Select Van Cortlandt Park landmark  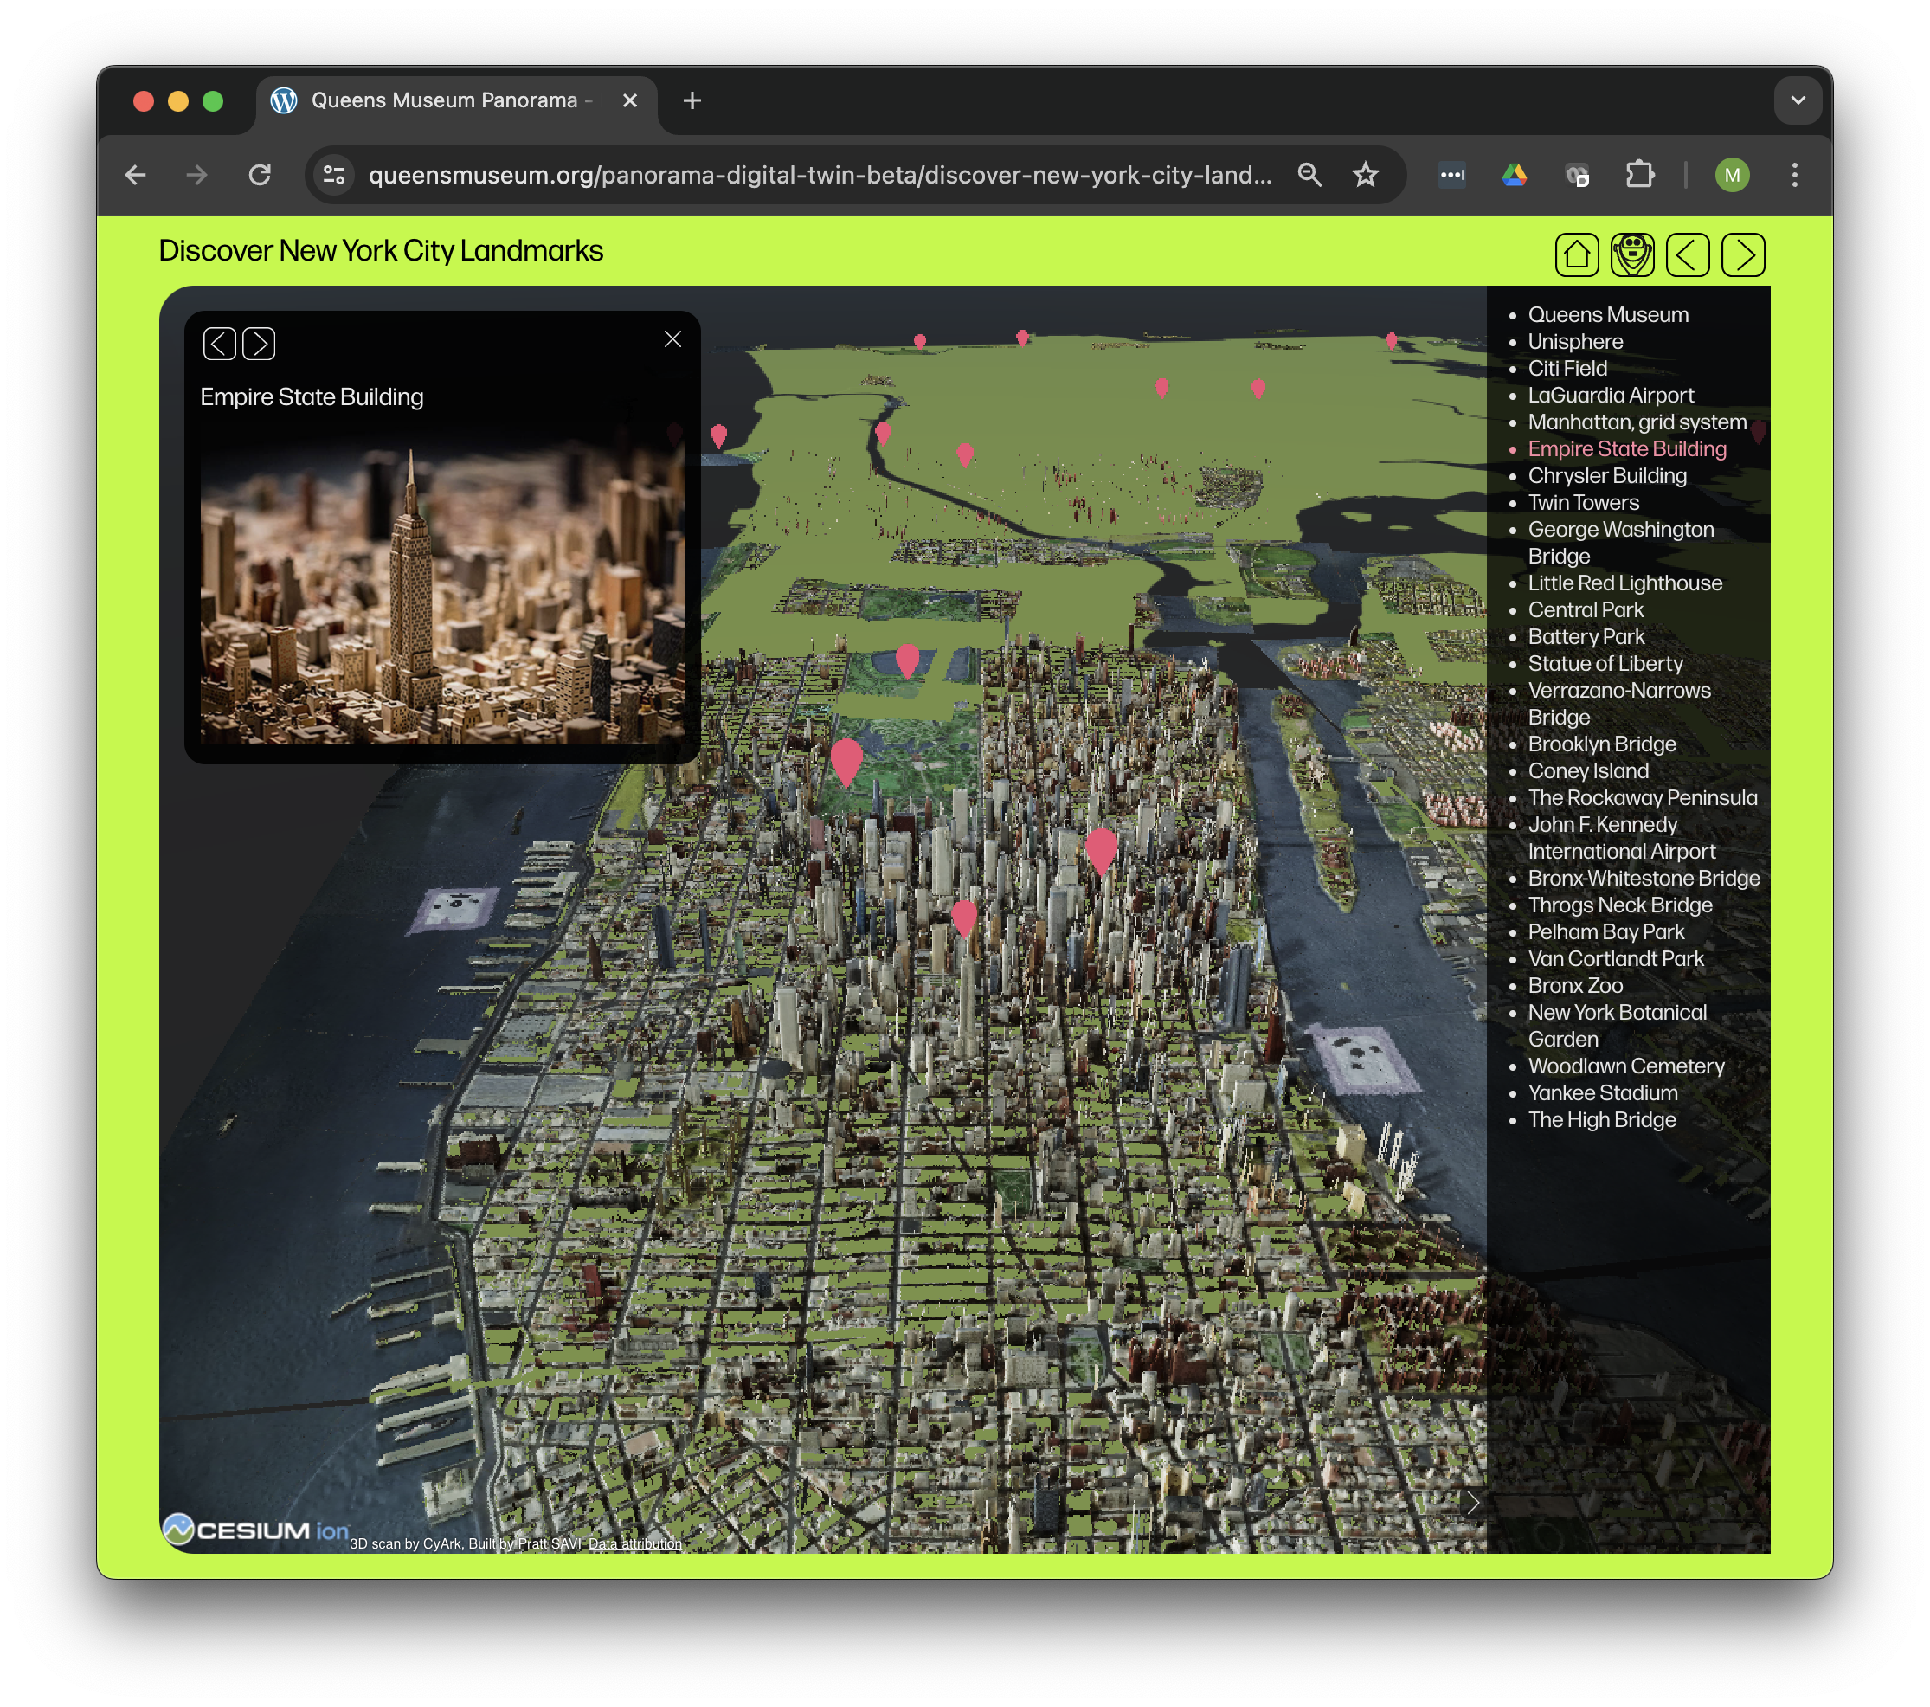1616,958
